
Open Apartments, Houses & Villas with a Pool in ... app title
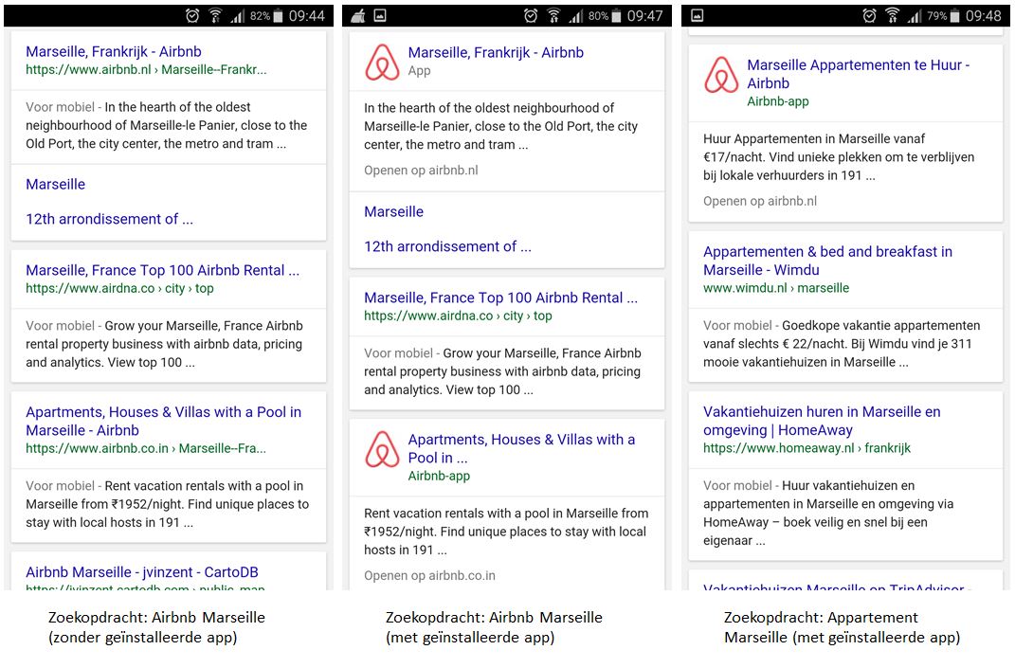click(x=522, y=448)
